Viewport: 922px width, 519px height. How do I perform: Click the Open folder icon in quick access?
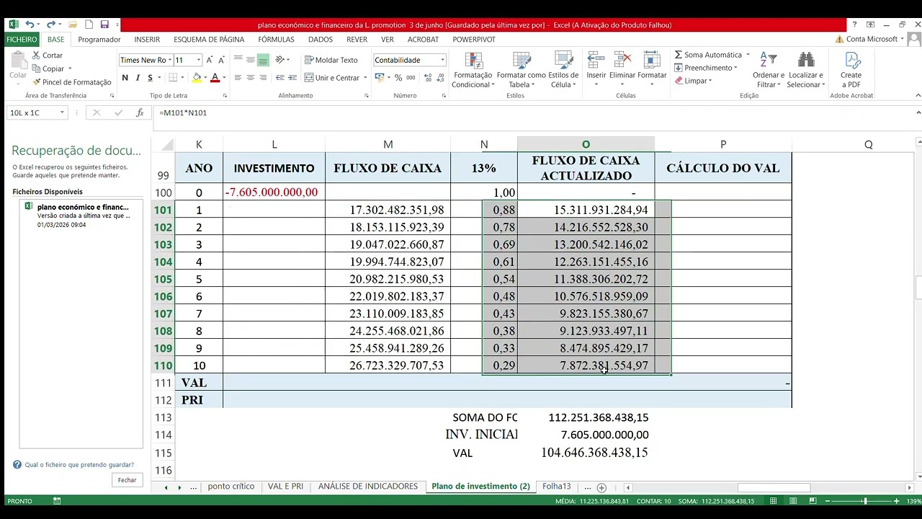tap(73, 25)
